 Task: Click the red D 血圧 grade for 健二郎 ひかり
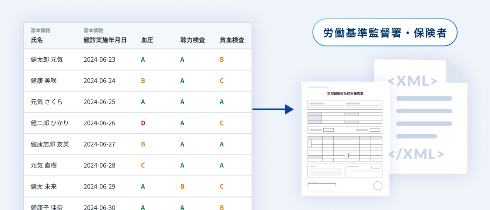(x=143, y=123)
